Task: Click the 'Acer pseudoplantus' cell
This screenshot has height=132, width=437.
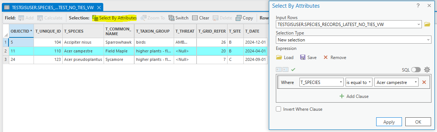Action: point(83,59)
